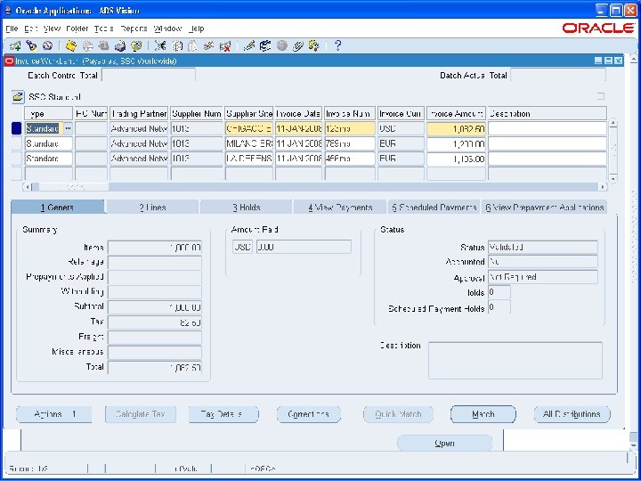641x481 pixels.
Task: Click the Match button
Action: tap(483, 414)
